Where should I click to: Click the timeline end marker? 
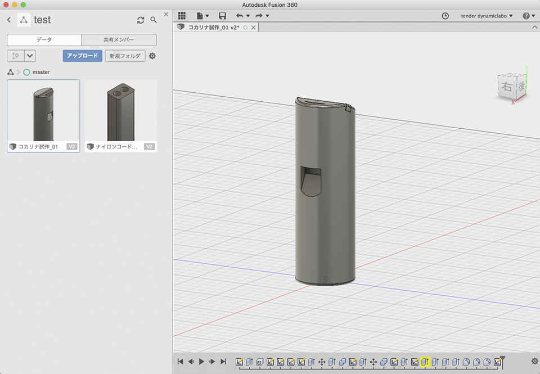click(x=503, y=361)
